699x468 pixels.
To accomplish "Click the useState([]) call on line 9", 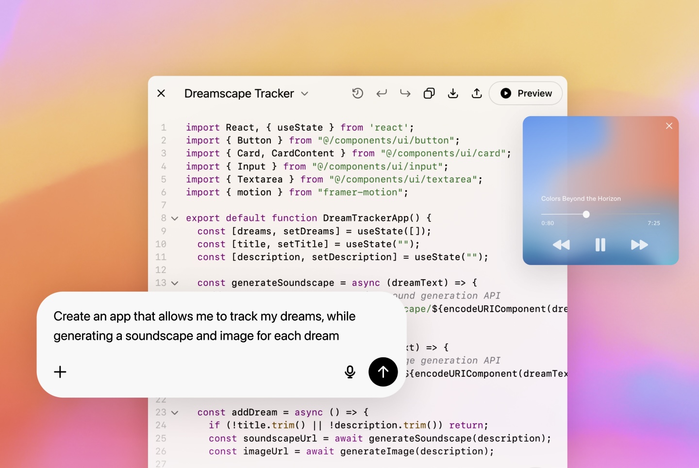I will [392, 232].
